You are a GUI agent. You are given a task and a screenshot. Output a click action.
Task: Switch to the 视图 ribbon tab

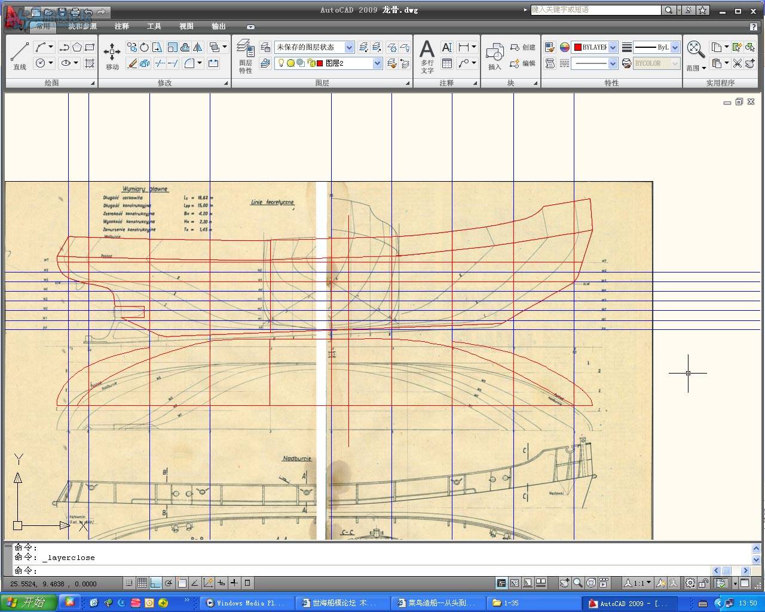[x=186, y=26]
